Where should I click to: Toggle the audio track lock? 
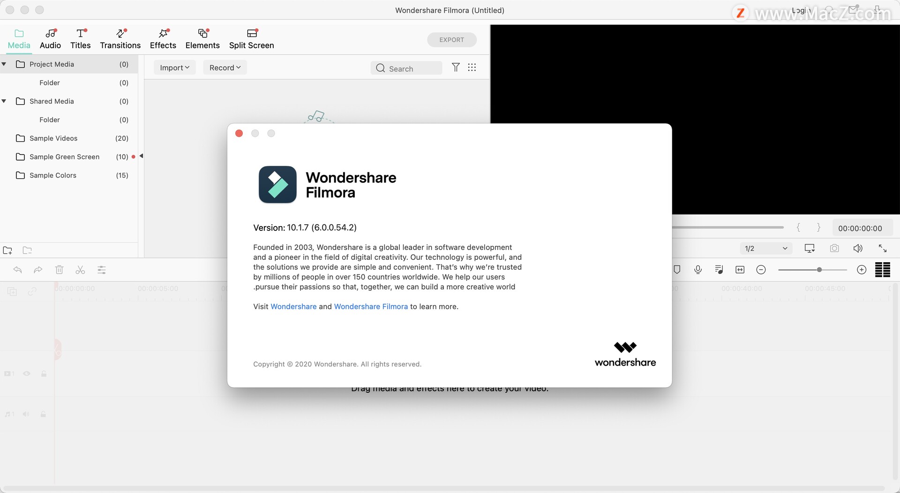click(x=43, y=414)
